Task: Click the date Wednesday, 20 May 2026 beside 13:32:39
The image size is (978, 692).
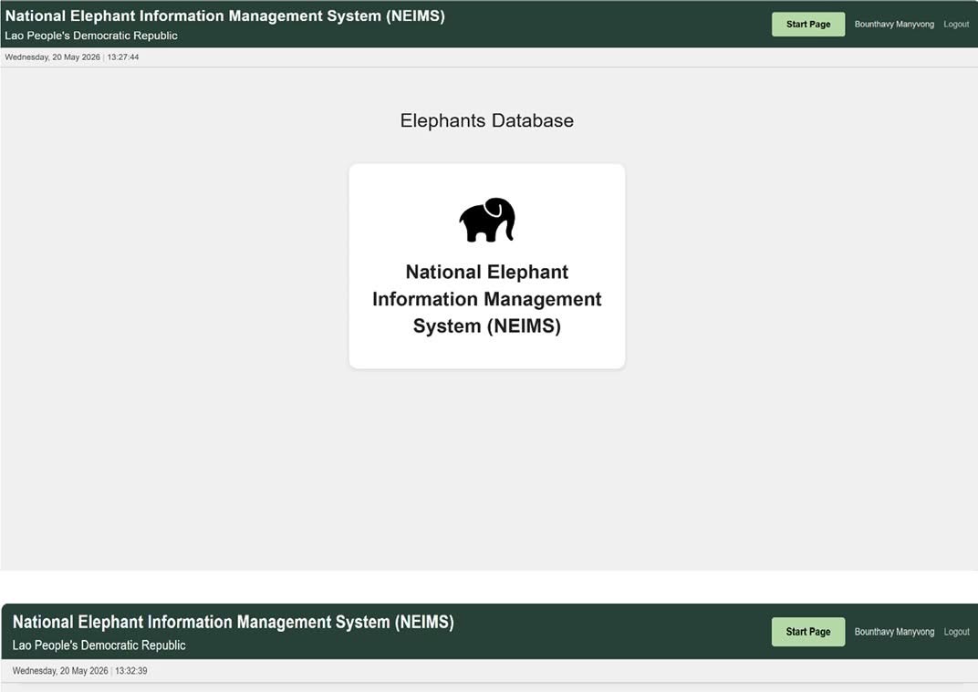Action: (x=60, y=671)
